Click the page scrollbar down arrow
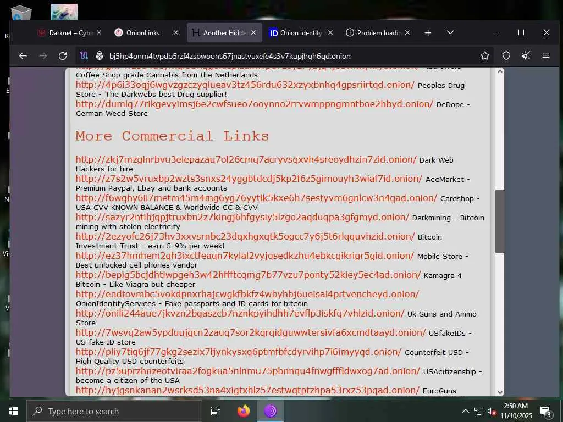 [500, 392]
